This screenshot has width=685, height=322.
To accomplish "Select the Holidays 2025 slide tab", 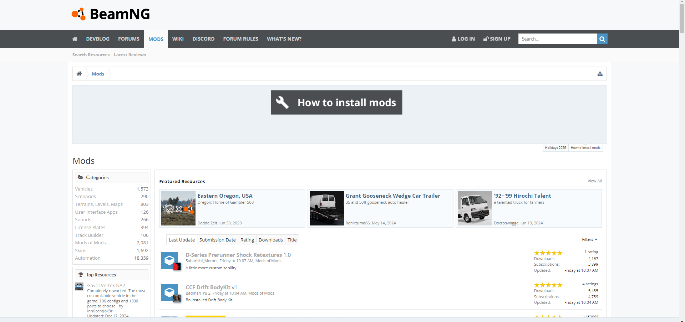I will pyautogui.click(x=555, y=148).
